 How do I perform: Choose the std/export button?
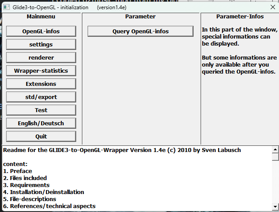click(41, 97)
